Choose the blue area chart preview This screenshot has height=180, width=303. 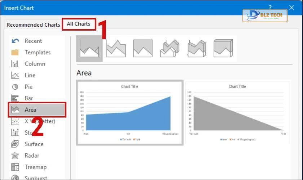(129, 112)
